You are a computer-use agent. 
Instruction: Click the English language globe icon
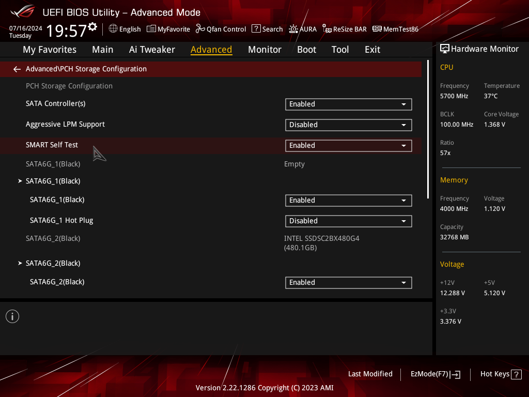[x=113, y=29]
